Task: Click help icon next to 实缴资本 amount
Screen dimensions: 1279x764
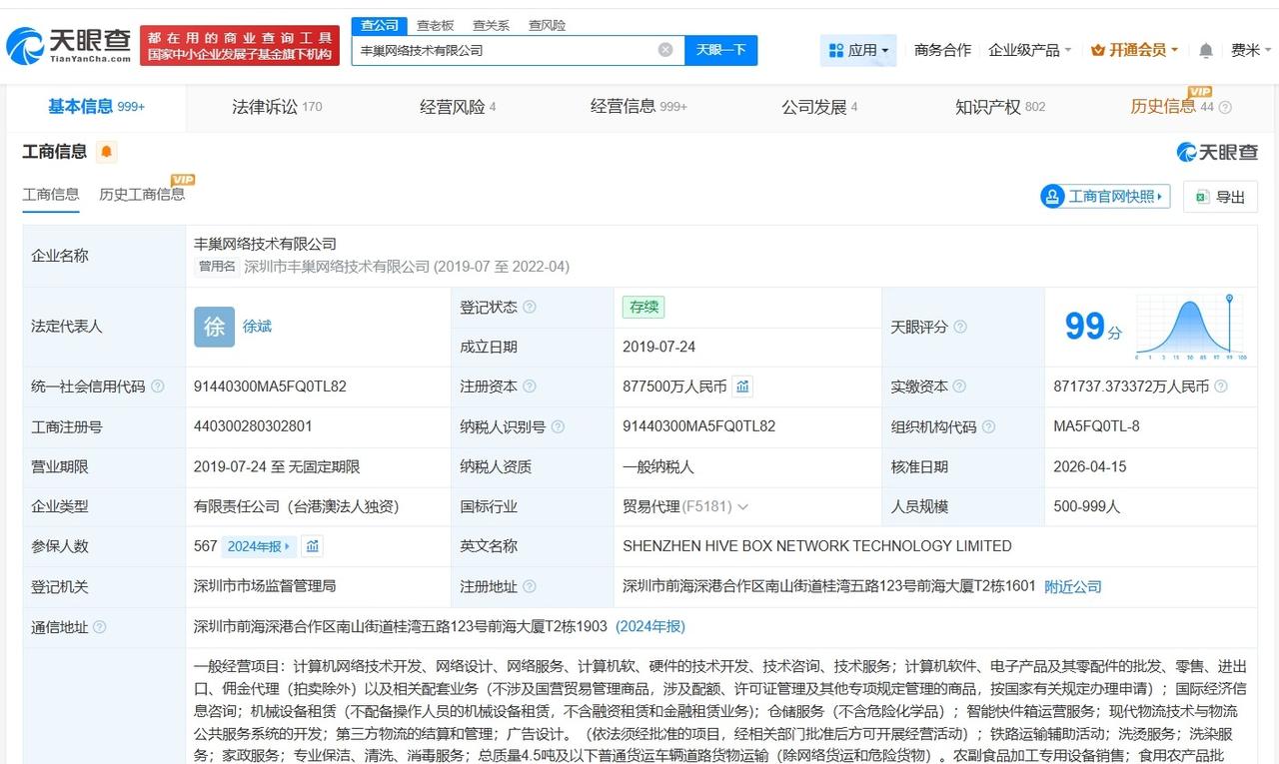Action: pos(1221,386)
